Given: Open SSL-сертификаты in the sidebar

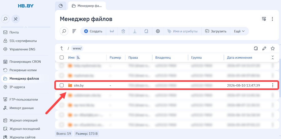Looking at the screenshot, I should tap(20, 41).
